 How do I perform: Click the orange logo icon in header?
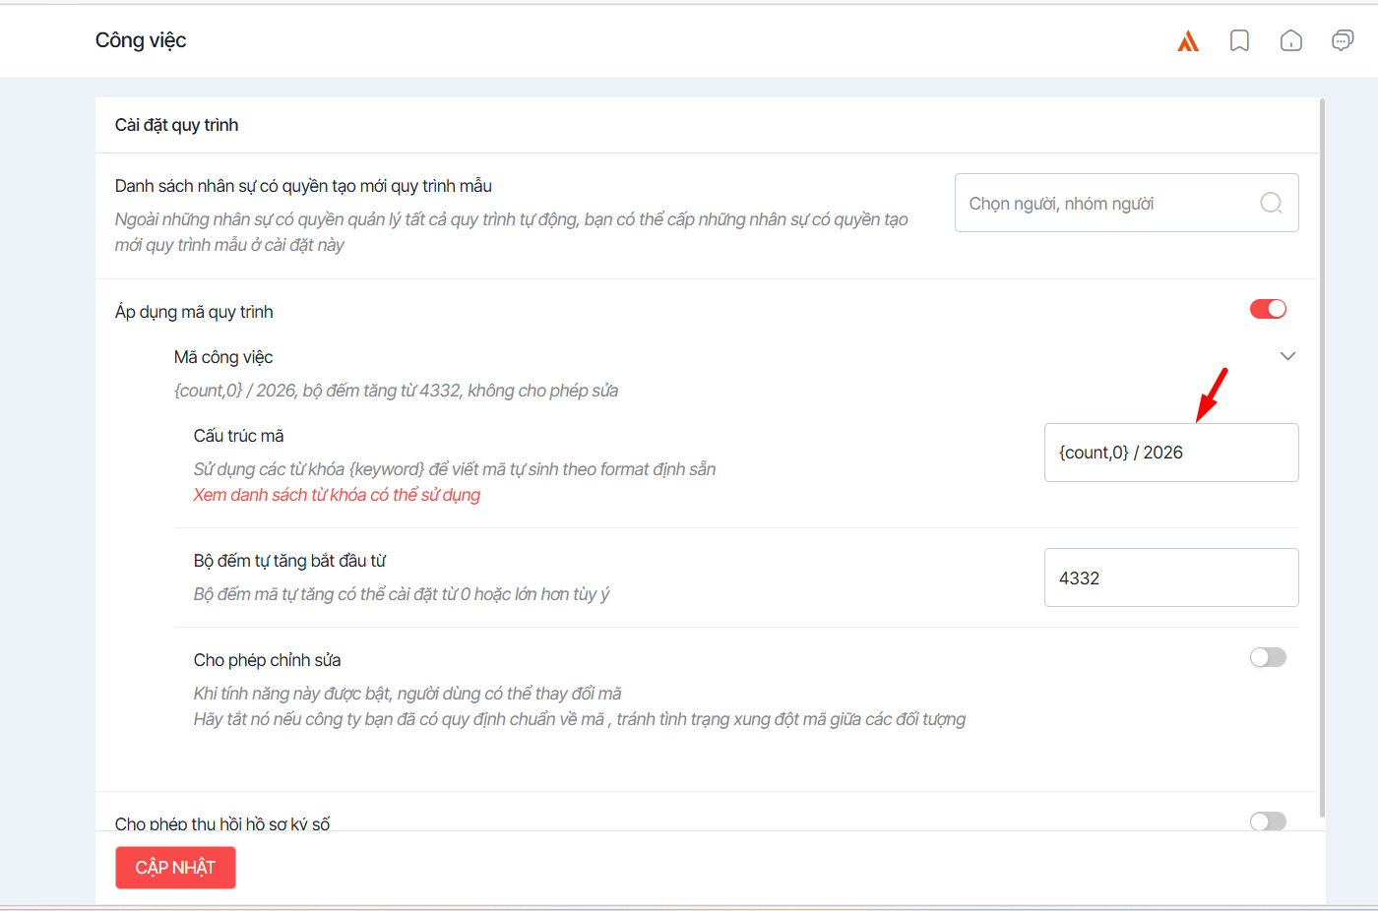point(1188,40)
